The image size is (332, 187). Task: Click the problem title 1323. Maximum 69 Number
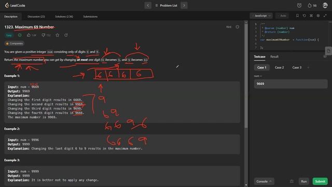pyautogui.click(x=29, y=27)
